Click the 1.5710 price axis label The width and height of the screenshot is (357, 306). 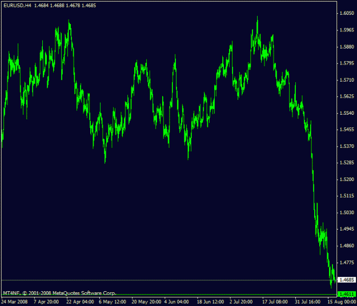(347, 80)
